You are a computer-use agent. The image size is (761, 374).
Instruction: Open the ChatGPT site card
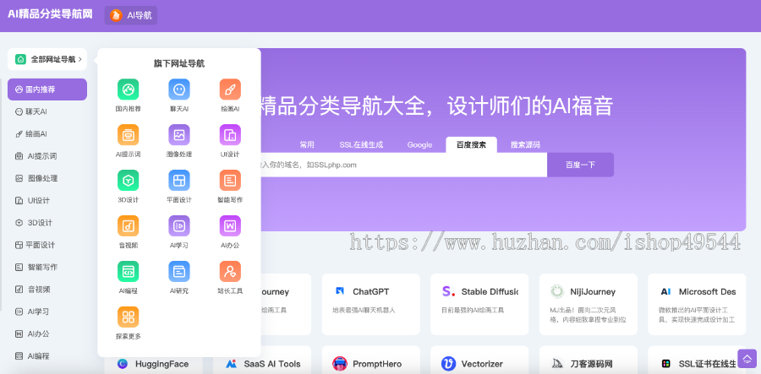tap(371, 304)
